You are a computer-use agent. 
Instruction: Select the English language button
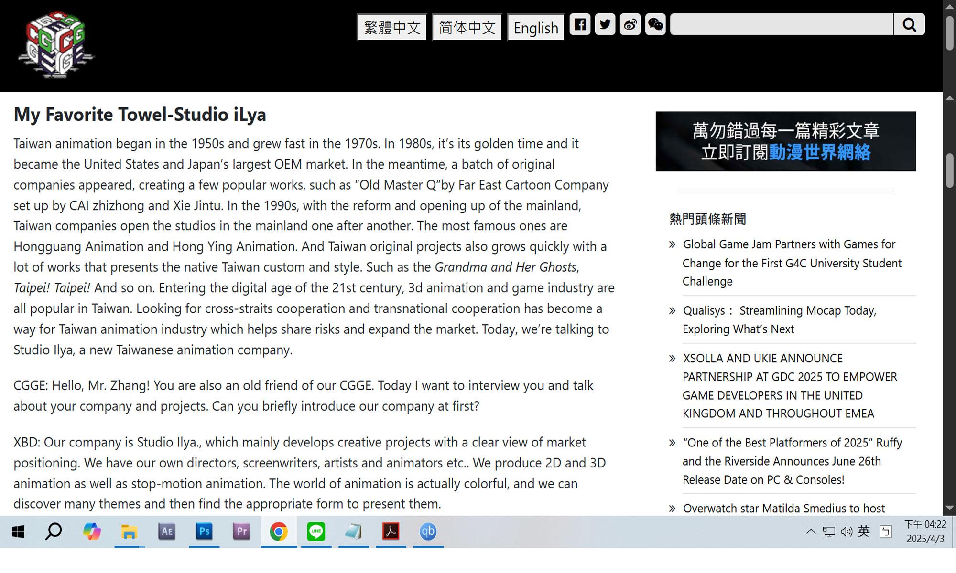[535, 28]
